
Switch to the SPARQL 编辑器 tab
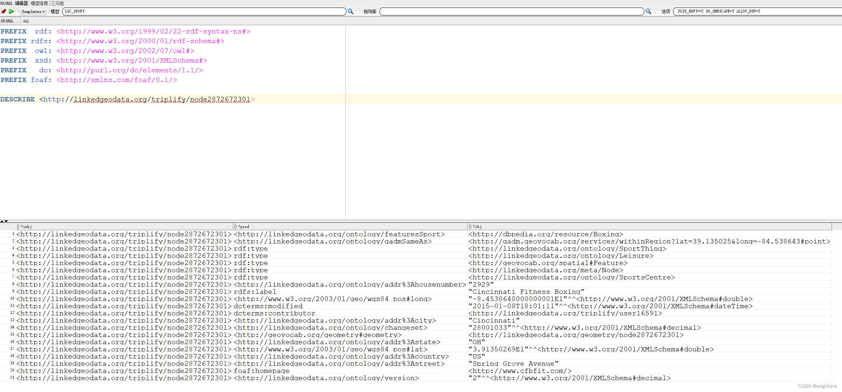(x=14, y=3)
